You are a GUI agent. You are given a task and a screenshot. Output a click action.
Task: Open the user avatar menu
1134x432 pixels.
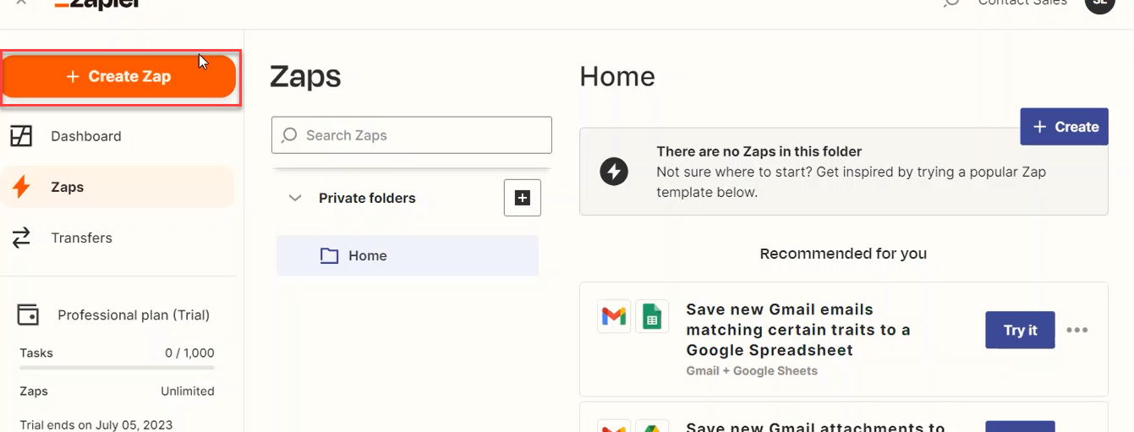coord(1099,3)
